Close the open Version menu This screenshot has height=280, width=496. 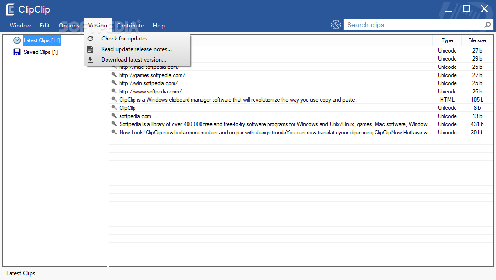(97, 26)
